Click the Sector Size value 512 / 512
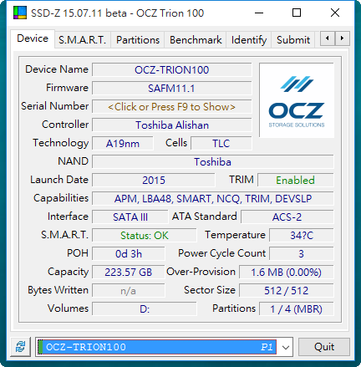361x367 pixels. click(x=287, y=291)
